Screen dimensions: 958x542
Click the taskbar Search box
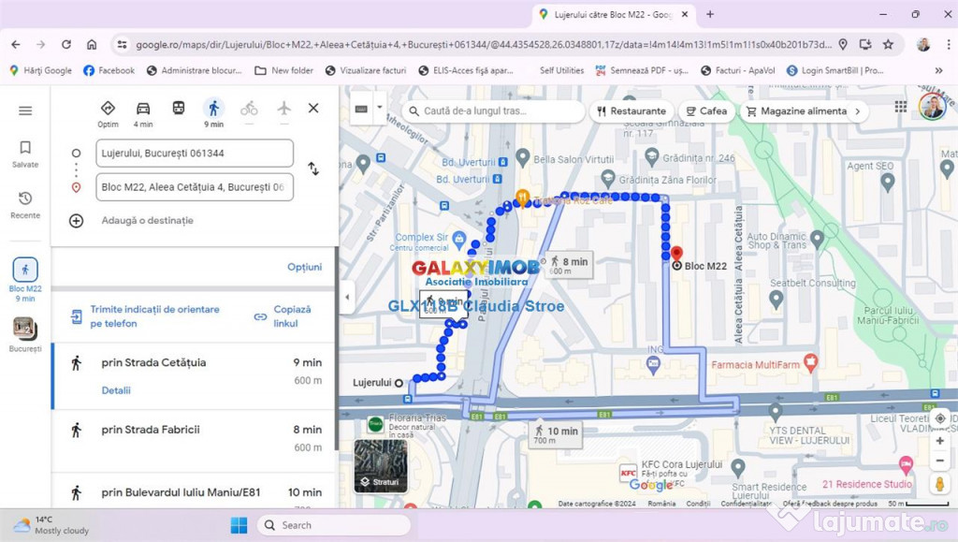click(x=334, y=525)
